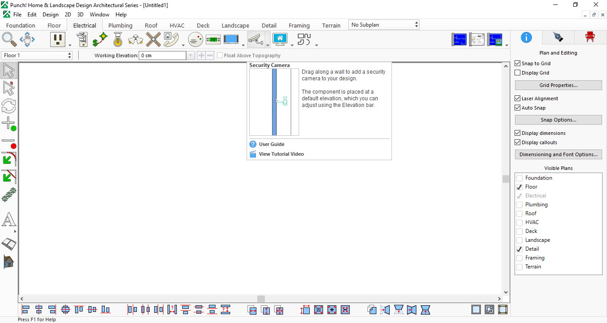Viewport: 607px width, 323px height.
Task: Expand the Working Elevation dropdown arrow
Action: click(191, 55)
